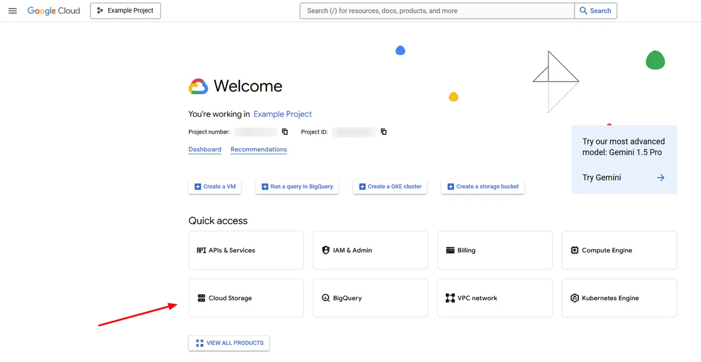The image size is (701, 362).
Task: Click the grid icon in View All Products
Action: (x=200, y=343)
